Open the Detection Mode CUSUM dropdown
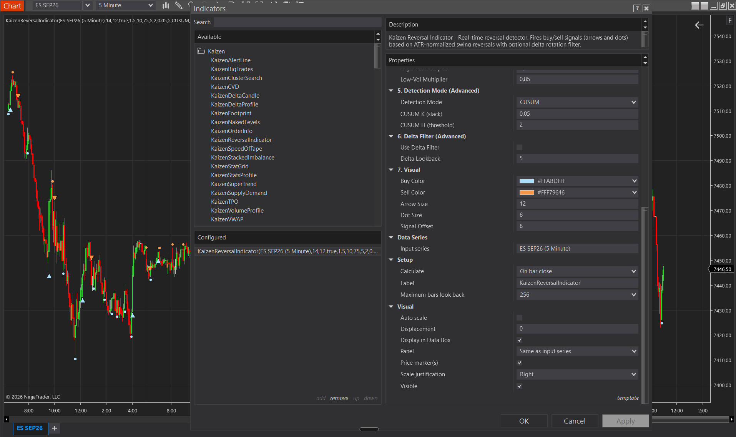 (577, 102)
